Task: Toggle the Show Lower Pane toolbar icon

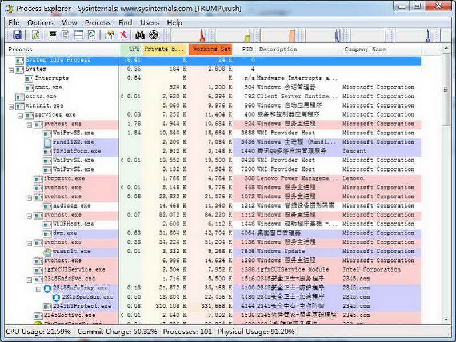Action: tap(78, 35)
